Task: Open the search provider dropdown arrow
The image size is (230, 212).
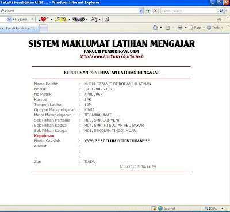Action: coord(227,11)
